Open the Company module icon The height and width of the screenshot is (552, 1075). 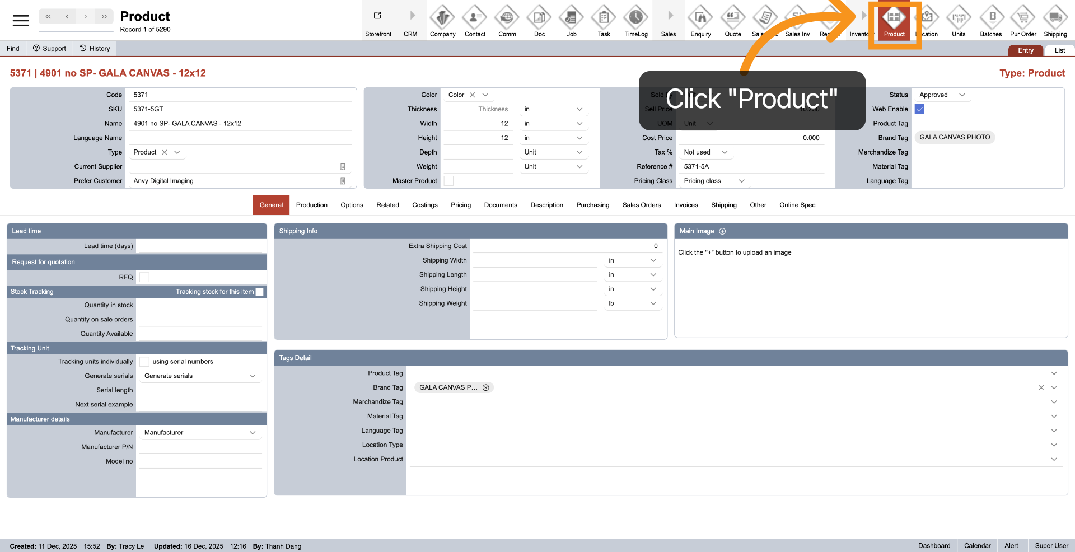coord(442,18)
